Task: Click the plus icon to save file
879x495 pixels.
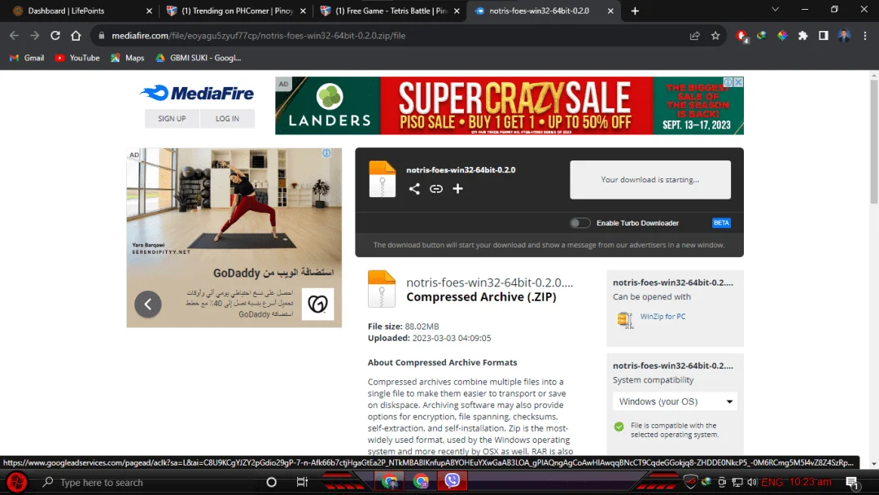Action: tap(458, 189)
